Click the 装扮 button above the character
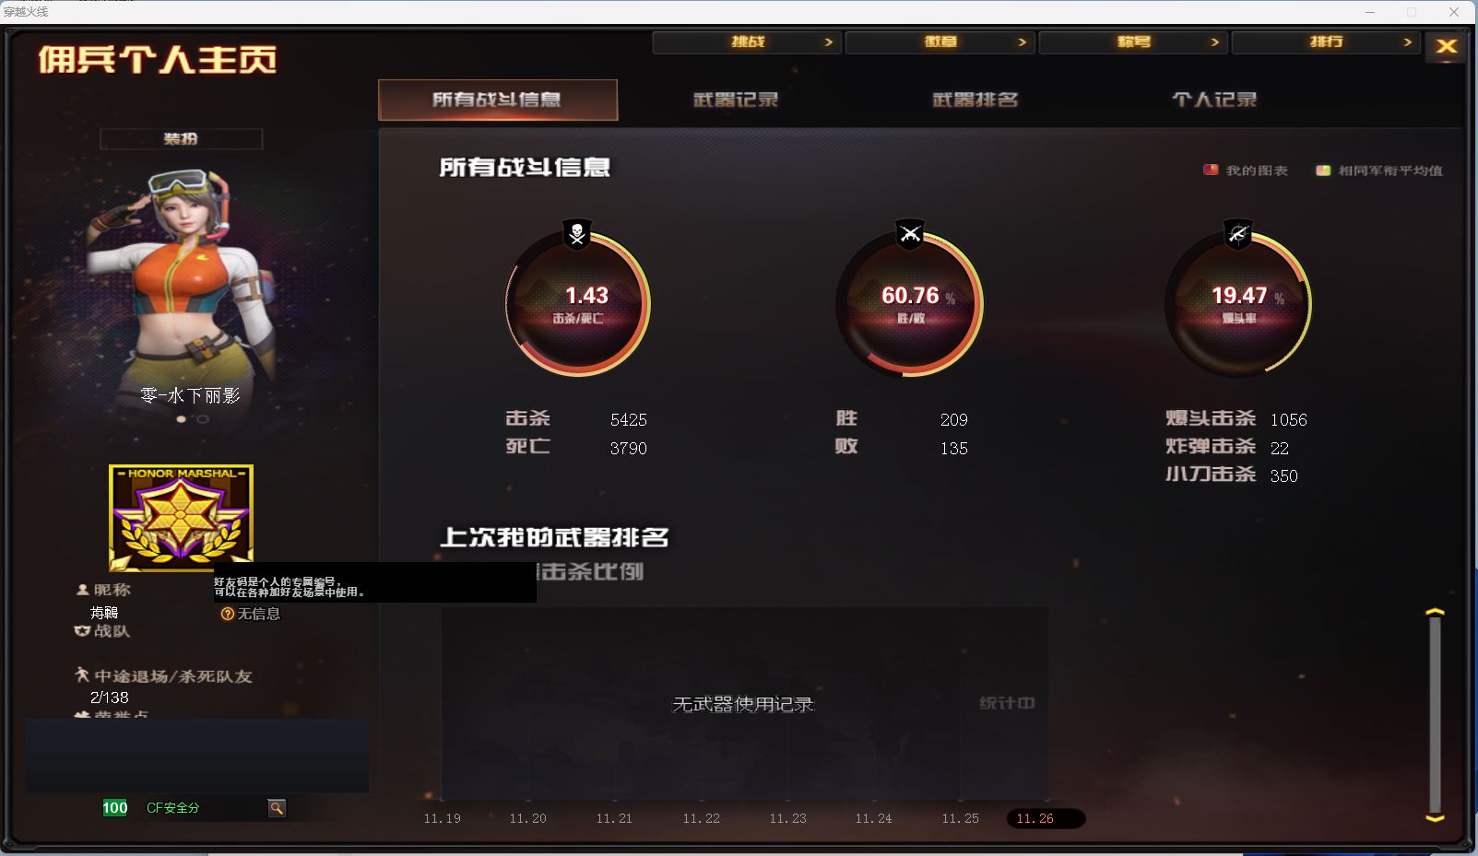The width and height of the screenshot is (1478, 856). tap(181, 139)
